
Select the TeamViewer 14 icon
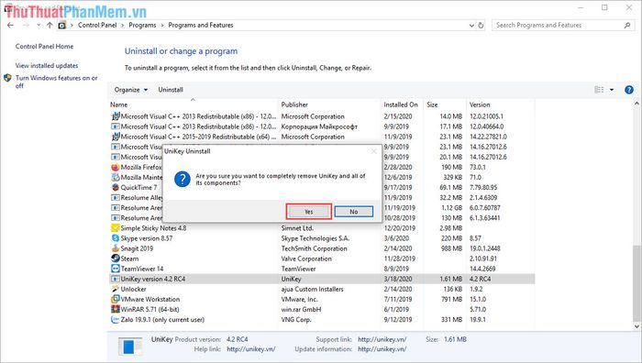point(116,269)
